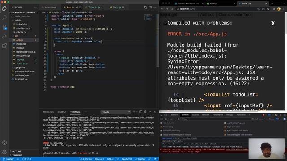Click the JavaScript language mode in status bar
Screen dimensions: 287x161
127,159
